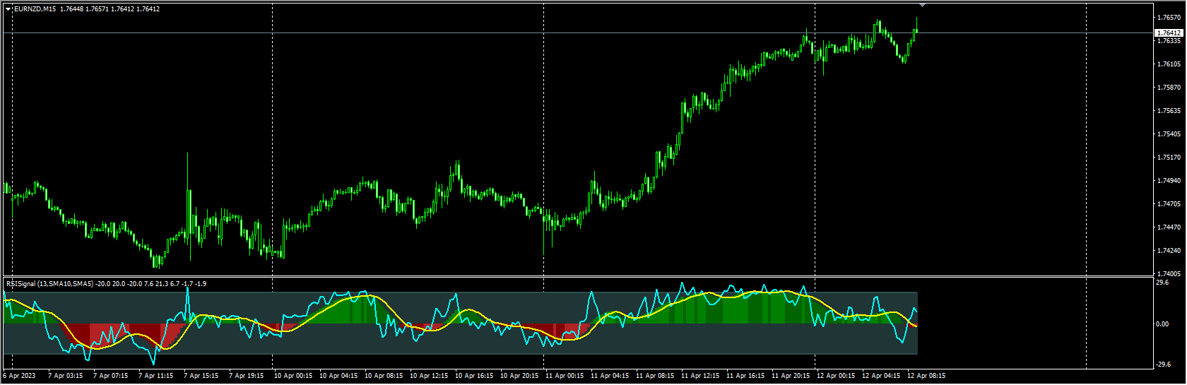Click the 11 Apr 20:15 time label
This screenshot has width=1187, height=385.
tap(791, 376)
